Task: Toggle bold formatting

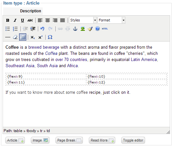Action: [7, 20]
